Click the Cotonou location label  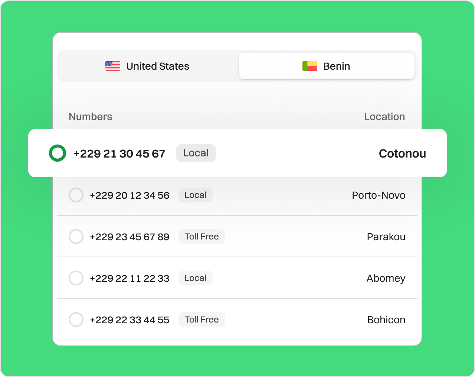402,153
